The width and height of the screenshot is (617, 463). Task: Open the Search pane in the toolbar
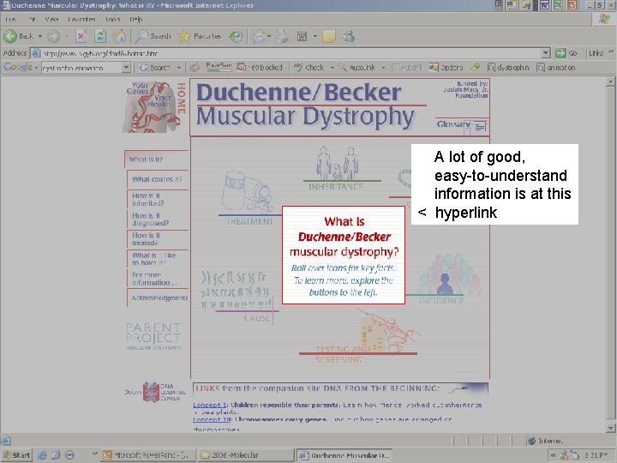[153, 36]
